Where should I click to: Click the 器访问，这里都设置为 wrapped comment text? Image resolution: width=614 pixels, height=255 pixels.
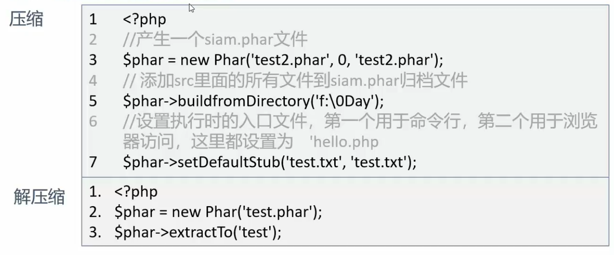[x=208, y=142]
